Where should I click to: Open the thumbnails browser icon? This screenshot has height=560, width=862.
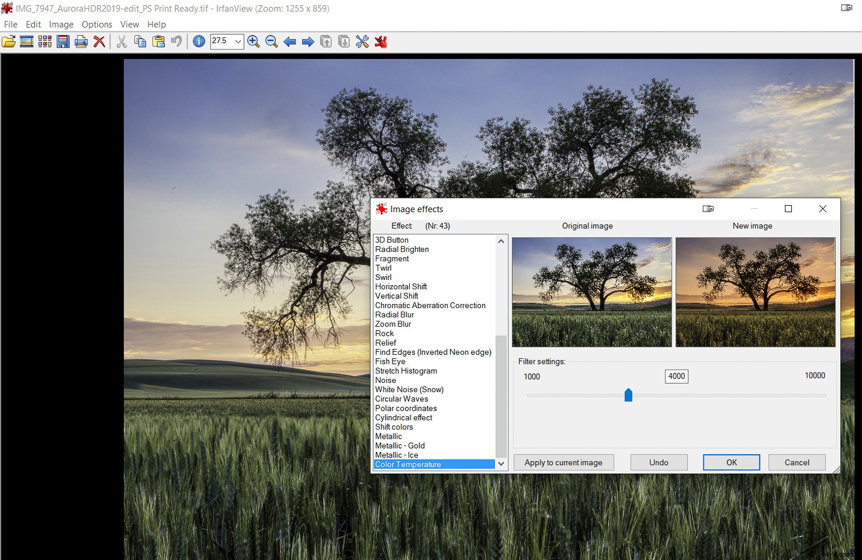(45, 41)
